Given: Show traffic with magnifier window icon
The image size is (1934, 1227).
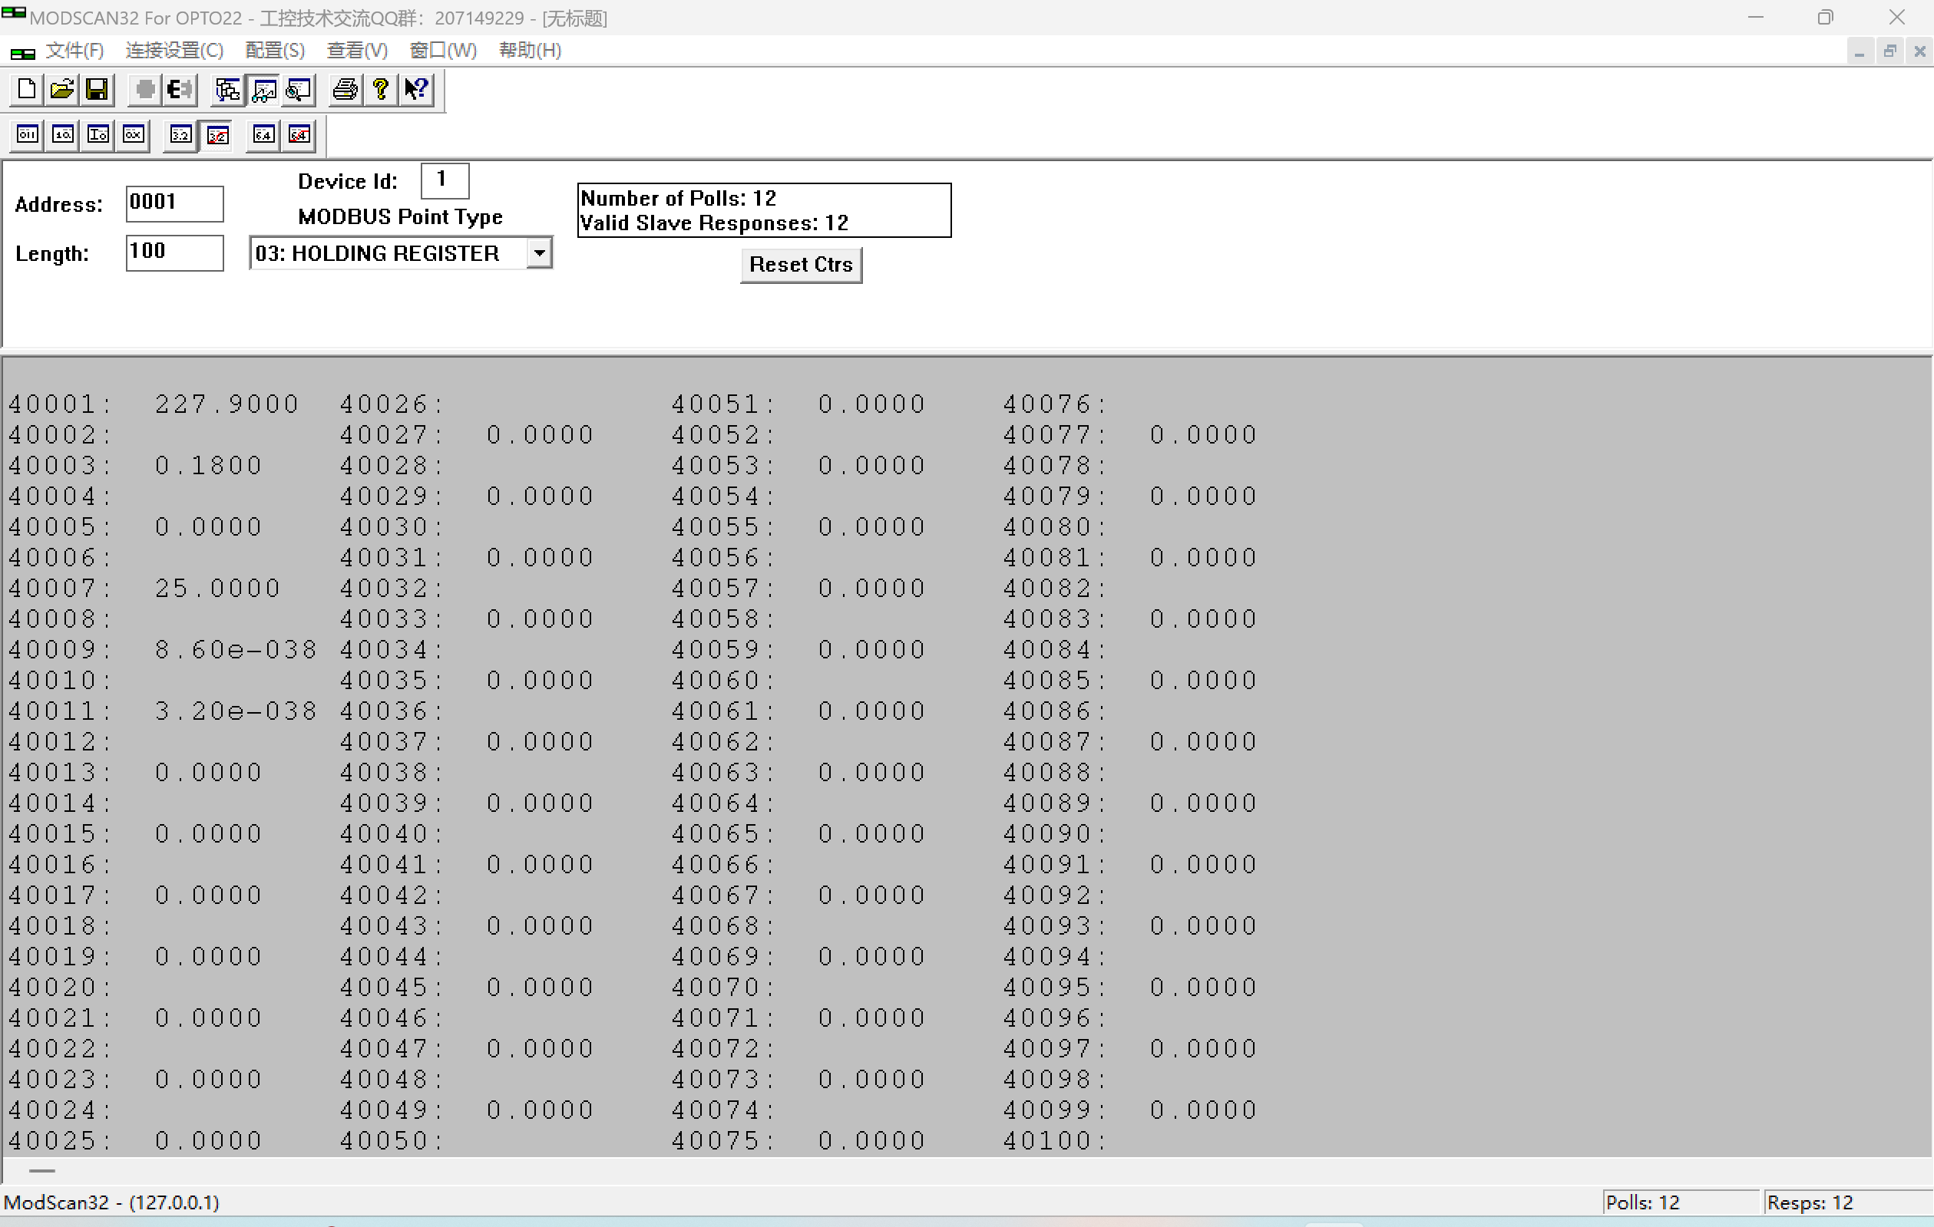Looking at the screenshot, I should [299, 89].
